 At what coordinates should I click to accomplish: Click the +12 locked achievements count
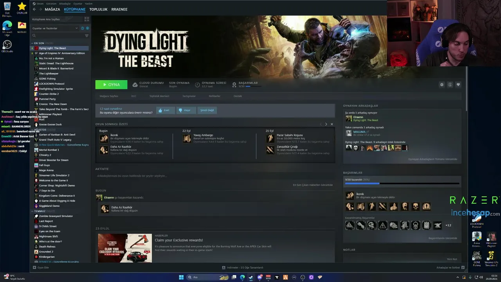pos(448,225)
